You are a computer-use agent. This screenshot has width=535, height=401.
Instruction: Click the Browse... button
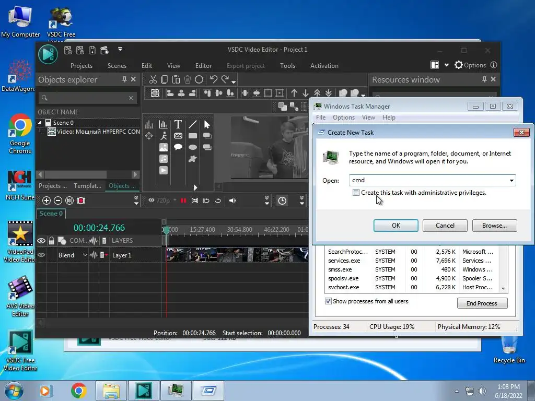click(494, 226)
